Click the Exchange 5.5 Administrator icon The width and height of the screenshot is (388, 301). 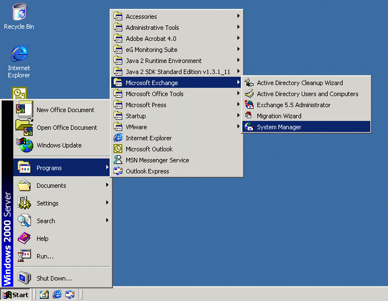click(249, 105)
